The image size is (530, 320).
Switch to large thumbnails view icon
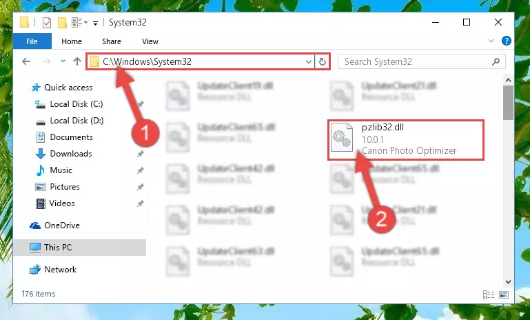click(x=504, y=294)
